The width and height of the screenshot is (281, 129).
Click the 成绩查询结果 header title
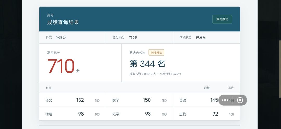[63, 22]
